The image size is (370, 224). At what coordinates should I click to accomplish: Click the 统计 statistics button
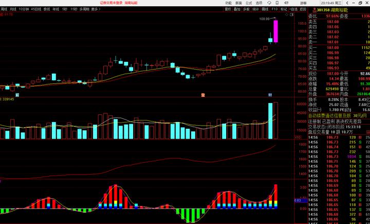pyautogui.click(x=255, y=9)
